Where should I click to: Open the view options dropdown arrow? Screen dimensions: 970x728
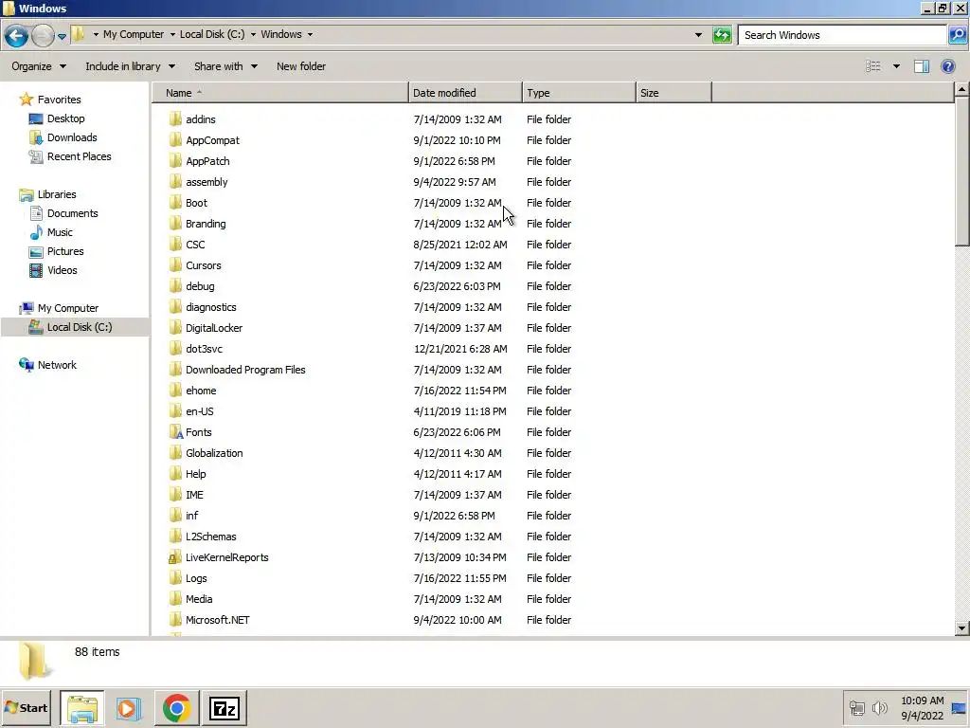point(896,66)
